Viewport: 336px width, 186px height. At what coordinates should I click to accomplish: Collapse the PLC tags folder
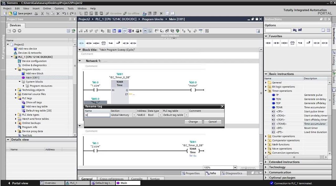pyautogui.click(x=16, y=98)
